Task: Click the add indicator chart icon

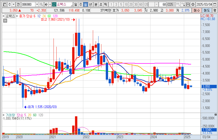Action: 183,5
